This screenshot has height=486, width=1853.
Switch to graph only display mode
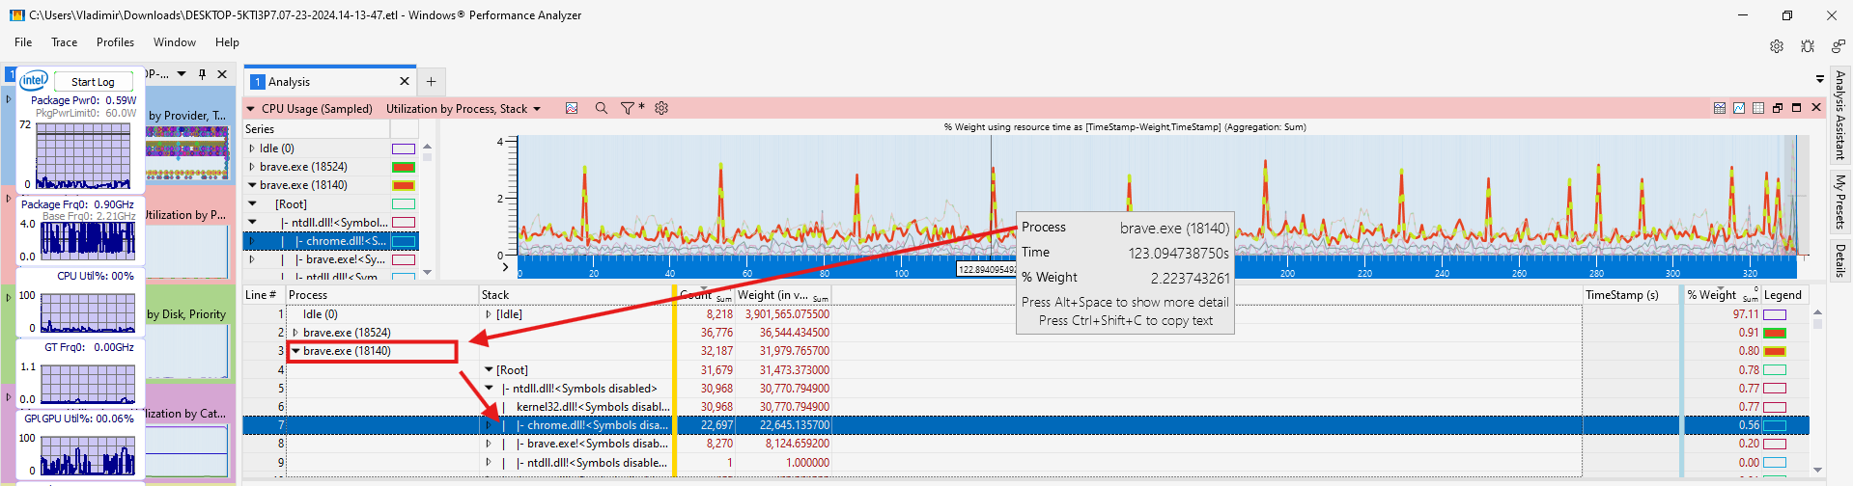[x=1739, y=108]
